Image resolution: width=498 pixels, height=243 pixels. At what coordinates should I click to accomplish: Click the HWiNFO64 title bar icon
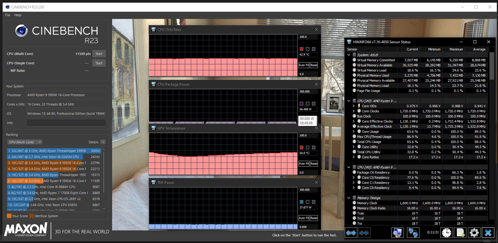[x=349, y=42]
